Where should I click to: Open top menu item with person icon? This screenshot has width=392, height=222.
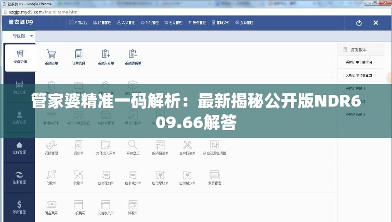tap(126, 23)
